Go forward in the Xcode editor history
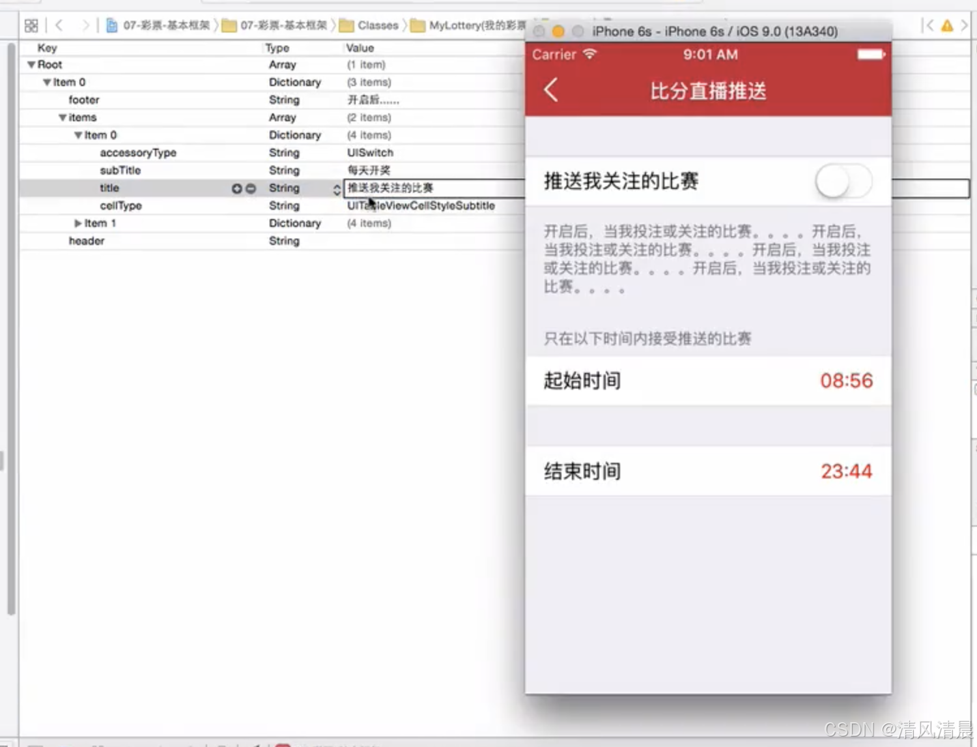Viewport: 977px width, 747px height. click(85, 25)
